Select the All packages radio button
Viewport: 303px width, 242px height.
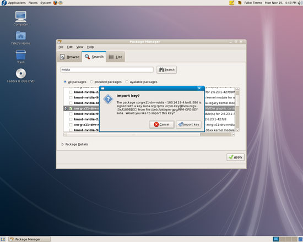click(x=65, y=82)
